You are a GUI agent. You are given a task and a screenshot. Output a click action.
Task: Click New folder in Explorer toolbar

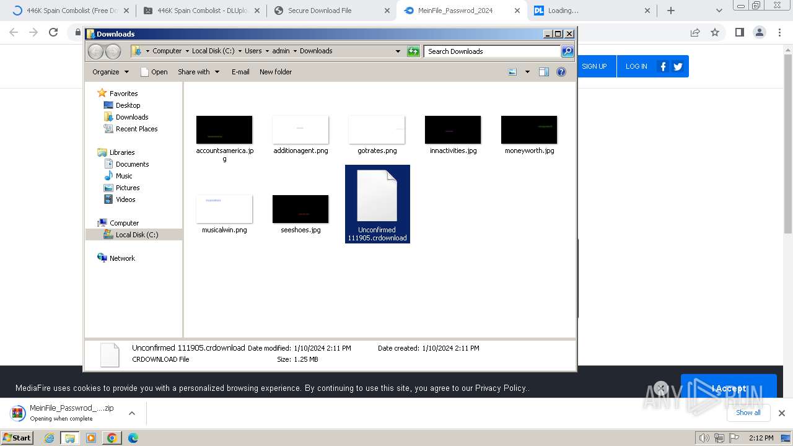coord(276,72)
